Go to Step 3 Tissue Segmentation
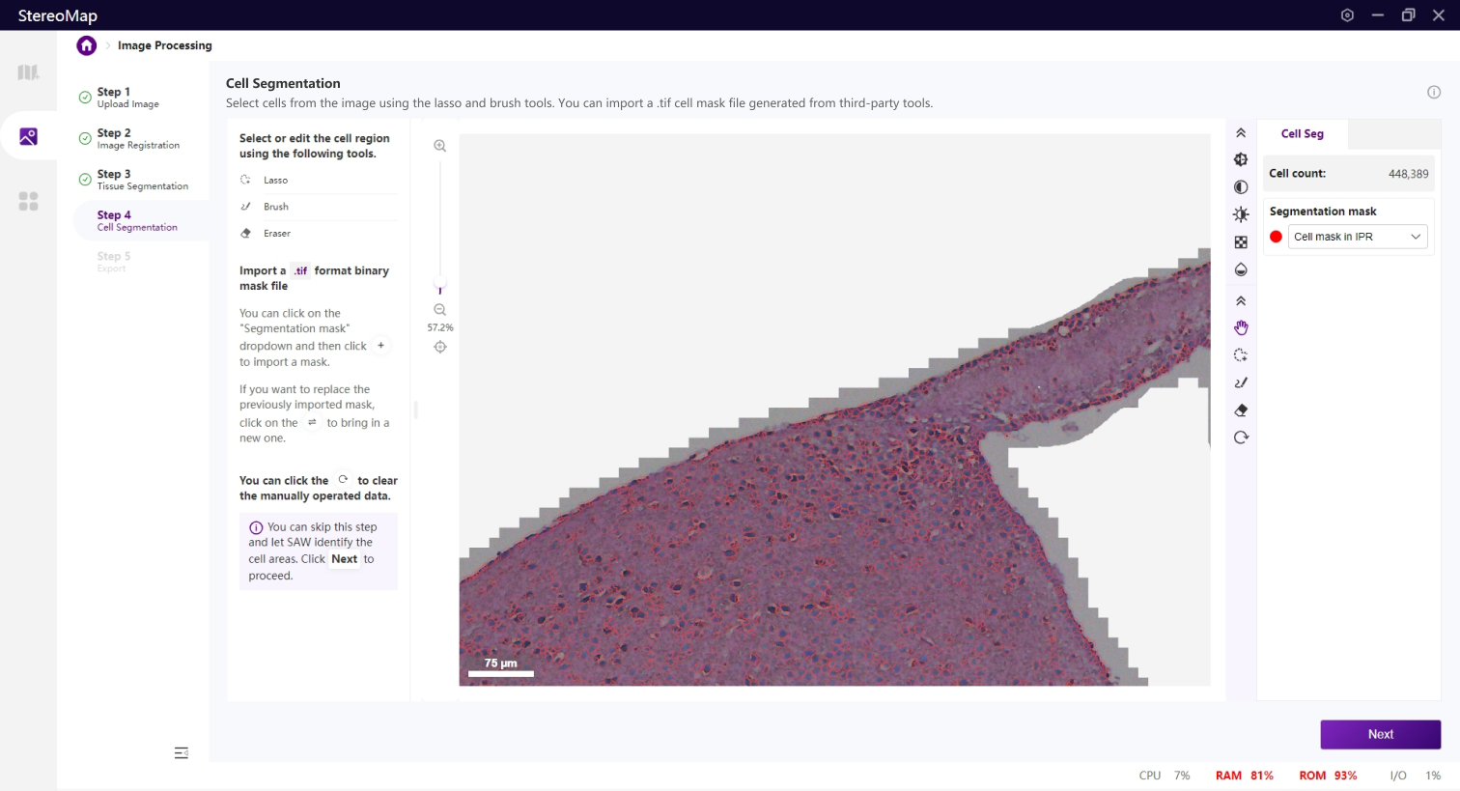 tap(141, 180)
